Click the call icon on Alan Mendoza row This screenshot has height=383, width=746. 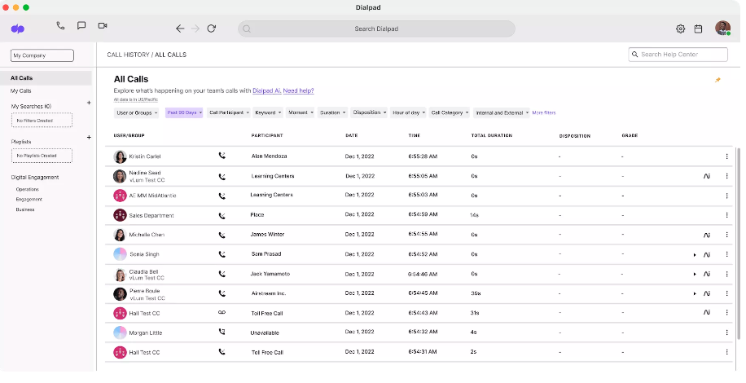pyautogui.click(x=222, y=156)
